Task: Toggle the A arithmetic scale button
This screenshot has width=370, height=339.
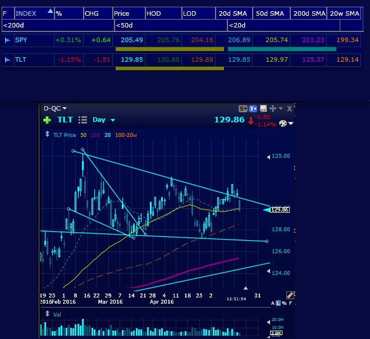Action: pyautogui.click(x=273, y=303)
